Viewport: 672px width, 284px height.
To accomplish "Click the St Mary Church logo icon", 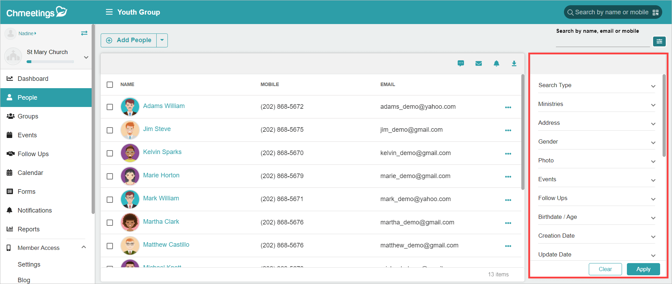I will [13, 56].
